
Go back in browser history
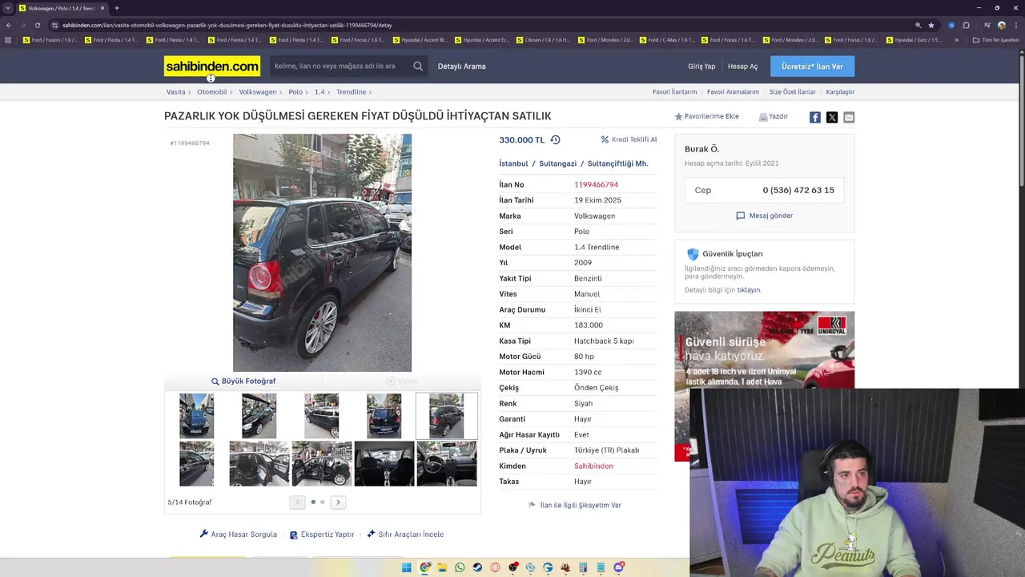pyautogui.click(x=8, y=25)
